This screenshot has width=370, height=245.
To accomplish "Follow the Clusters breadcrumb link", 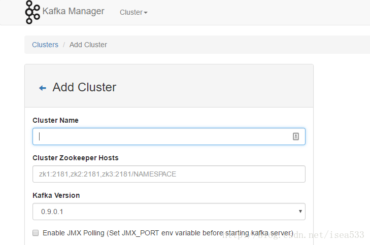I will pos(45,45).
